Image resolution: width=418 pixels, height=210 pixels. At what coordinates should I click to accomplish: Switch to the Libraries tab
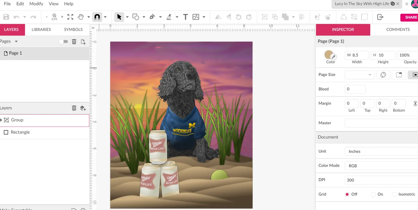click(41, 29)
